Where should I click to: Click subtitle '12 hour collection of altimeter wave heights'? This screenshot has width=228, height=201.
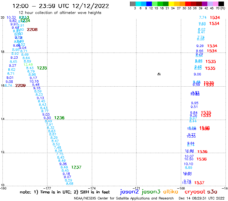click(x=60, y=13)
